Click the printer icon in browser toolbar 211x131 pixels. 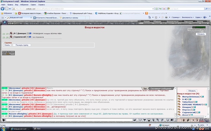(x=166, y=17)
